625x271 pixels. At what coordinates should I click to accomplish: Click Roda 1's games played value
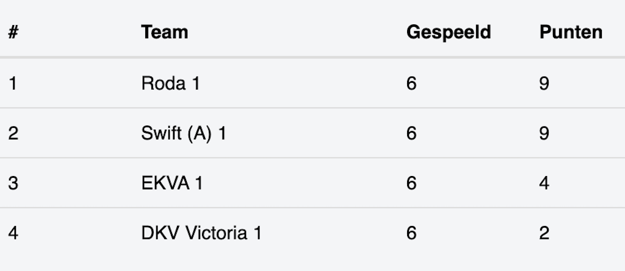point(411,83)
